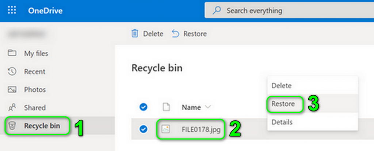Click the Recycle bin icon in sidebar
The image size is (374, 151).
[12, 126]
